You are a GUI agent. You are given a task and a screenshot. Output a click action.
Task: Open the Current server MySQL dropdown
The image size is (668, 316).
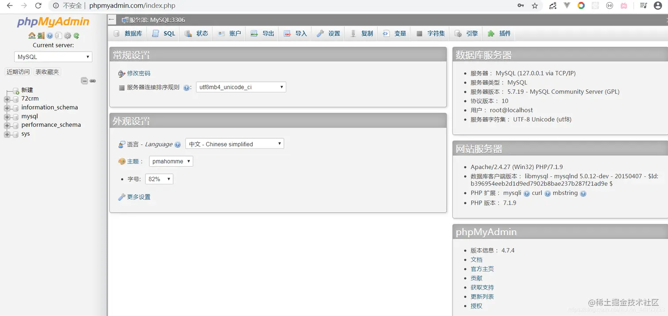pos(53,57)
